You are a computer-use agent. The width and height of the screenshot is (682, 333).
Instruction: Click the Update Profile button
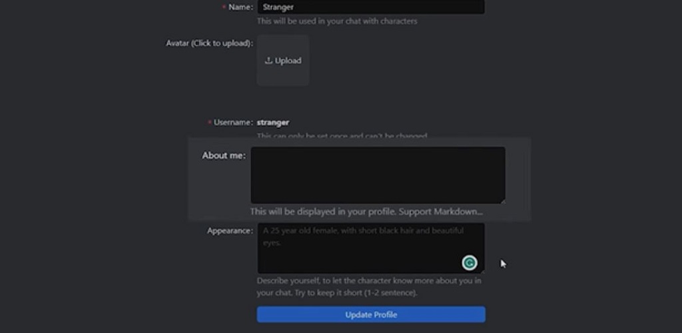[x=371, y=314]
